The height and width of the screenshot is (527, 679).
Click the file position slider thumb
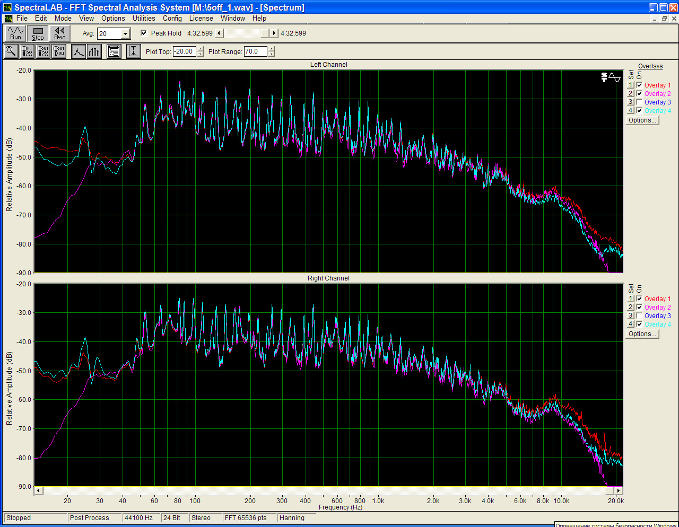coord(265,33)
